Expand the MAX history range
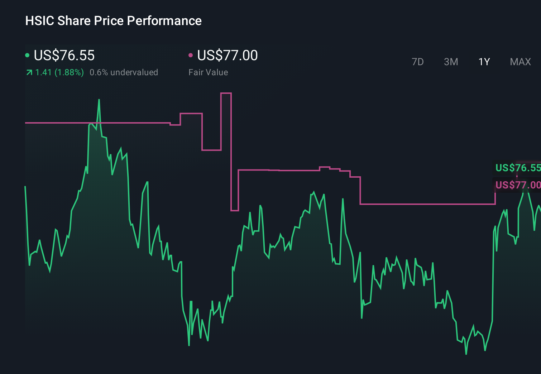Screen dimensions: 541x374 pyautogui.click(x=520, y=62)
